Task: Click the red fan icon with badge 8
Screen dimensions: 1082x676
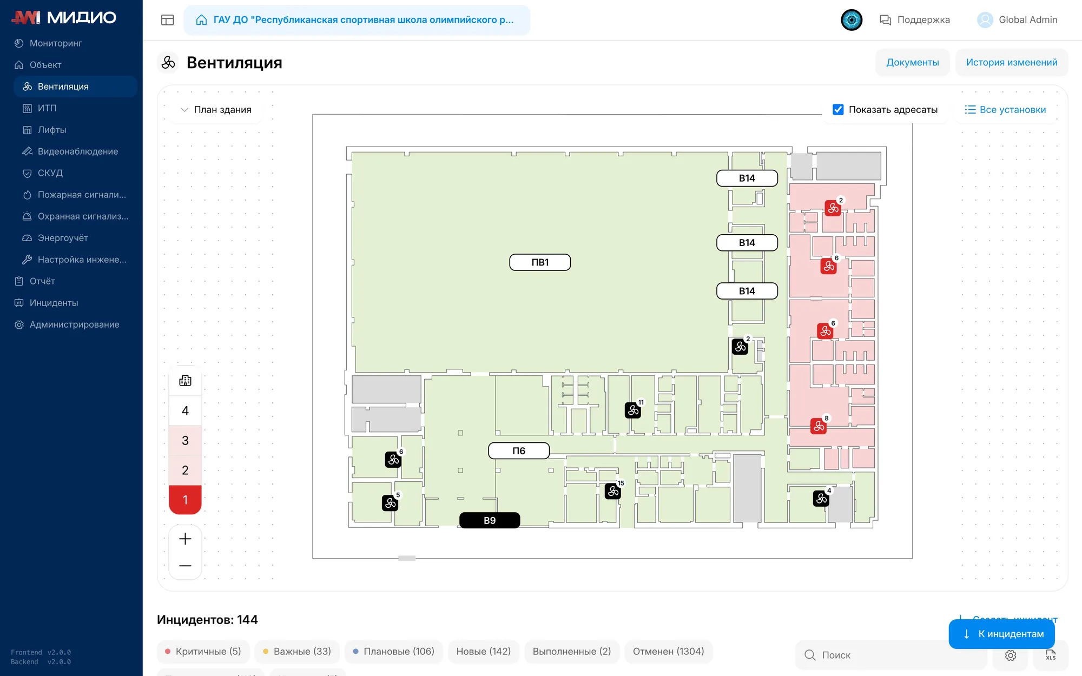Action: click(x=819, y=426)
